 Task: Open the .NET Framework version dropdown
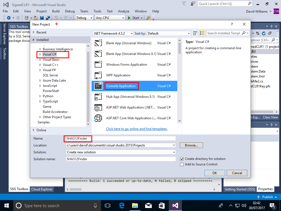113,33
